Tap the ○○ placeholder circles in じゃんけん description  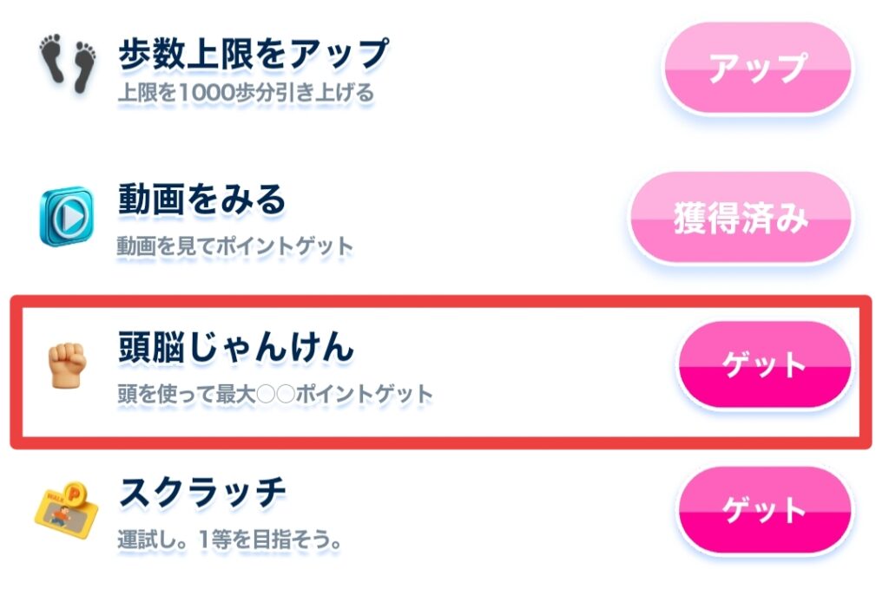click(273, 395)
